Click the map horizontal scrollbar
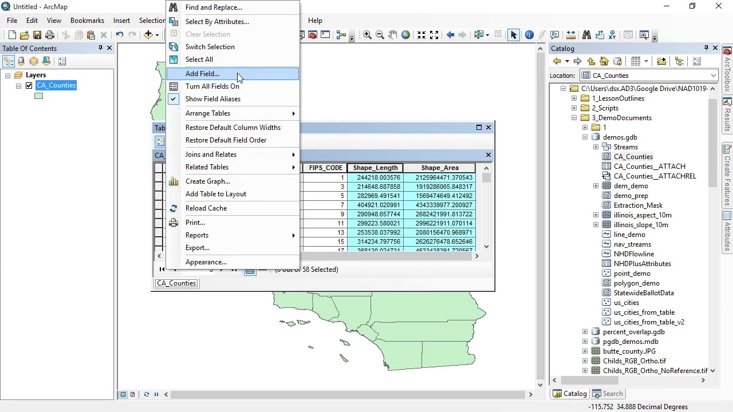Image resolution: width=733 pixels, height=412 pixels. tap(348, 394)
